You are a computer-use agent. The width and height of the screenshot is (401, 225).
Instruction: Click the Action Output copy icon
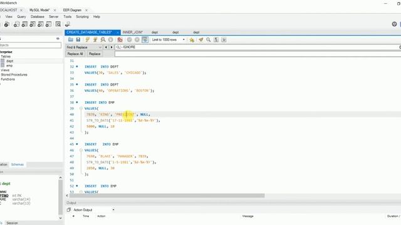(x=68, y=210)
